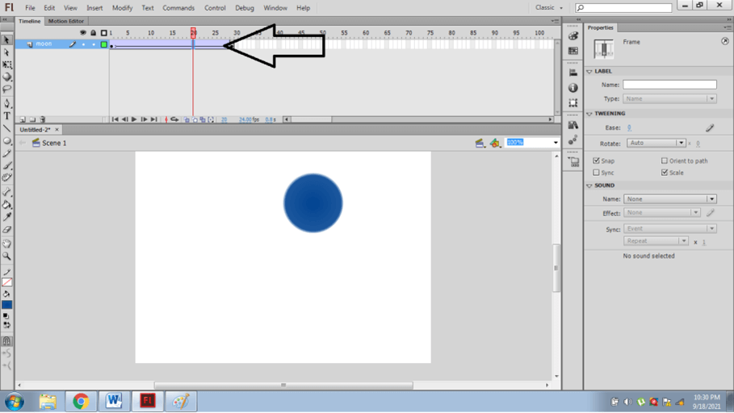The height and width of the screenshot is (413, 734).
Task: Select the Lasso tool
Action: tap(6, 89)
